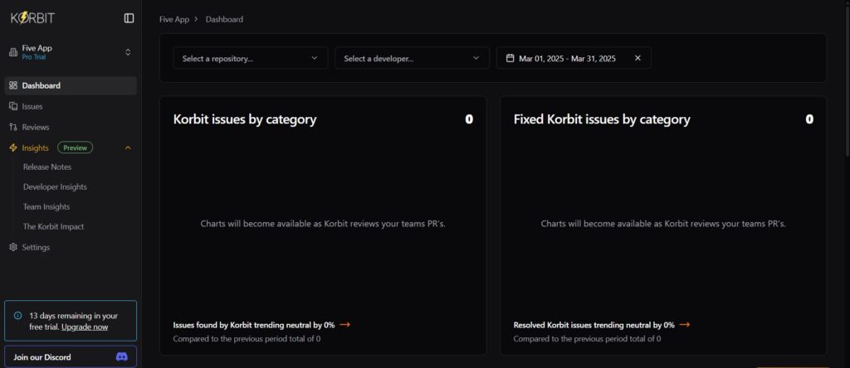Open The Korbit Impact page
This screenshot has width=850, height=368.
tap(53, 227)
